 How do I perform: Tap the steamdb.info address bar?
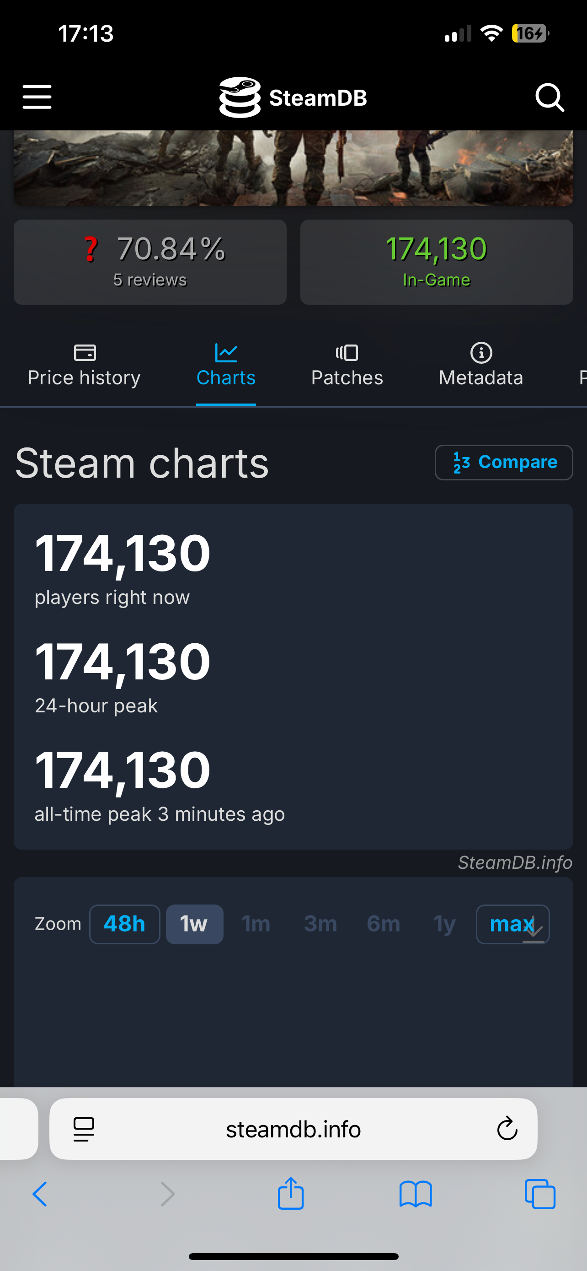pos(293,1129)
